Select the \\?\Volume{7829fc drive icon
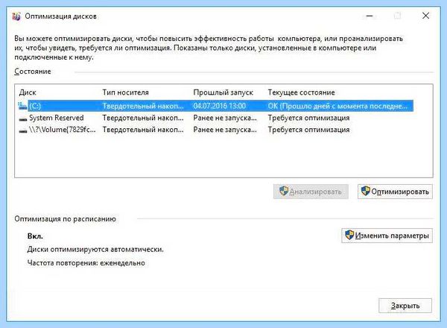447x328 pixels. tap(23, 130)
